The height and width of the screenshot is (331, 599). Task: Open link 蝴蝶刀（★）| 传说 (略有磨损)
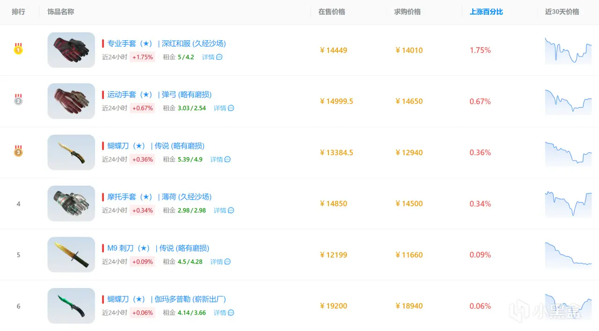(x=156, y=146)
